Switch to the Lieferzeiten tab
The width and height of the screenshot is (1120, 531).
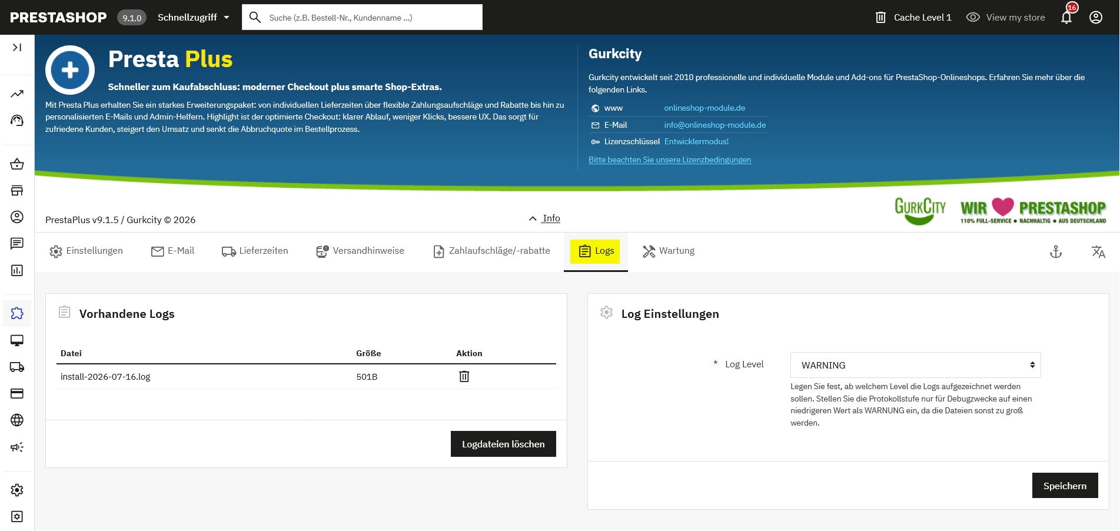click(x=255, y=251)
